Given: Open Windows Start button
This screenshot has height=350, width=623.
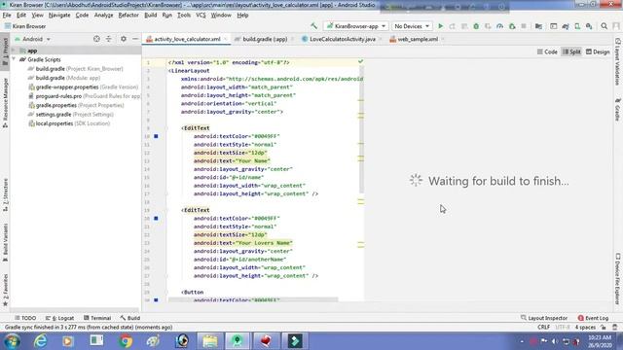Looking at the screenshot, I should tap(12, 341).
